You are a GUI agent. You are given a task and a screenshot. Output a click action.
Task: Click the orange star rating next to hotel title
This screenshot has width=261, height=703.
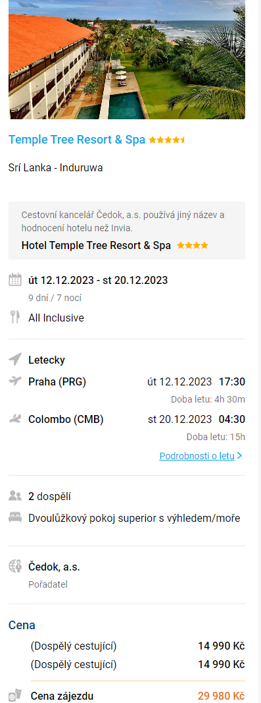click(167, 140)
